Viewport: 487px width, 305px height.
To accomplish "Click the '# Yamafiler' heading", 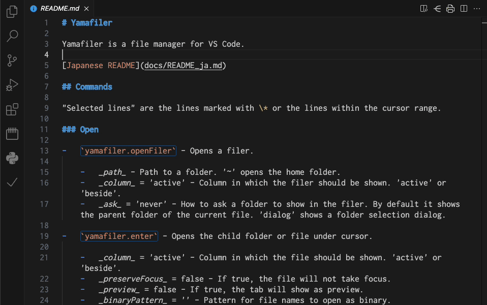I will 87,23.
